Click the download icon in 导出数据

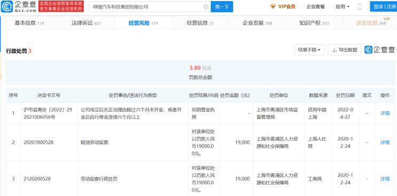tap(334, 50)
